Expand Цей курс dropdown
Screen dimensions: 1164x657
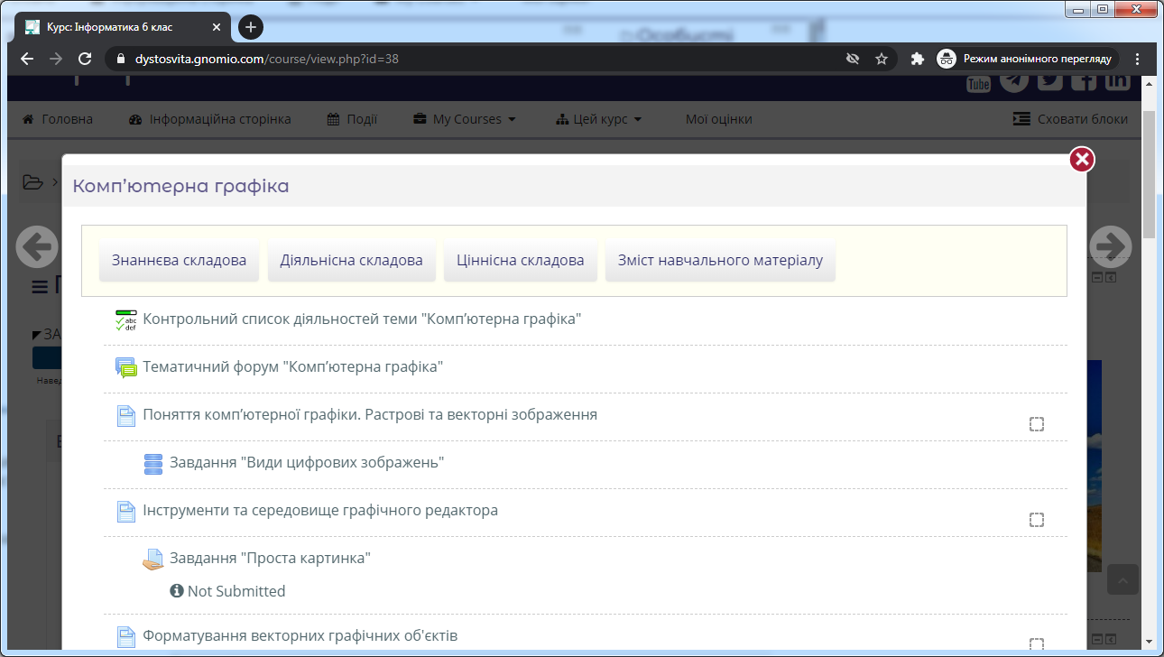click(x=599, y=119)
